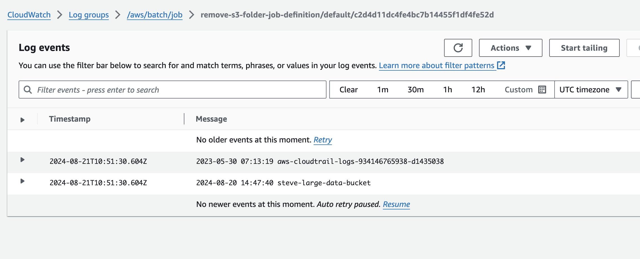Image resolution: width=640 pixels, height=259 pixels.
Task: Click the refresh log events icon button
Action: (x=458, y=48)
